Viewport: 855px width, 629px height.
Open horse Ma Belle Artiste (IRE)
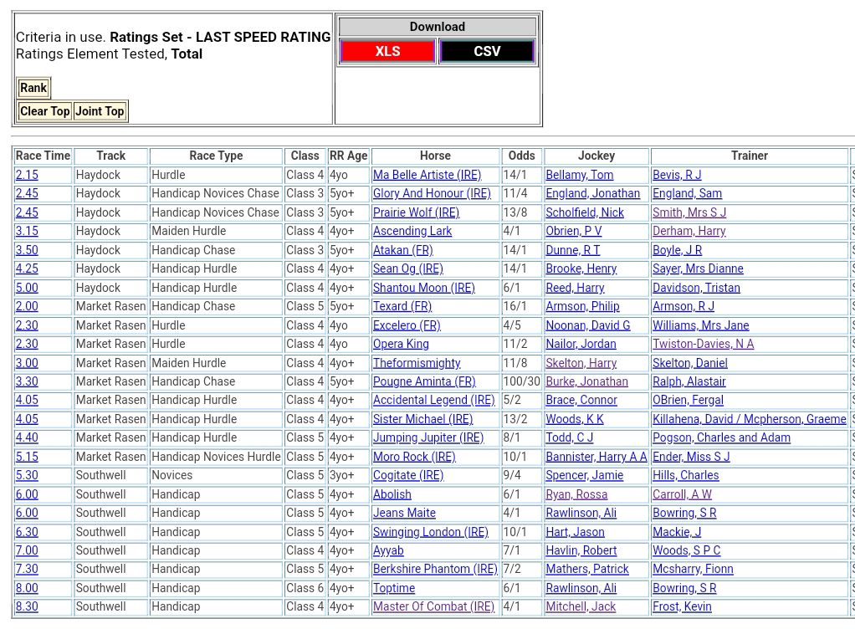427,175
